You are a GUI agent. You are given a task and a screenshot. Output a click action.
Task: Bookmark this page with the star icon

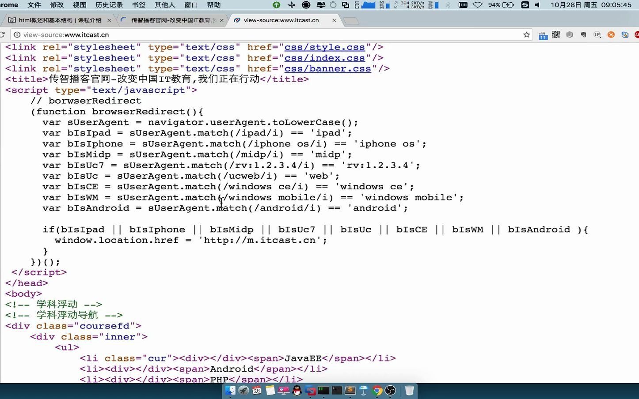pyautogui.click(x=526, y=34)
